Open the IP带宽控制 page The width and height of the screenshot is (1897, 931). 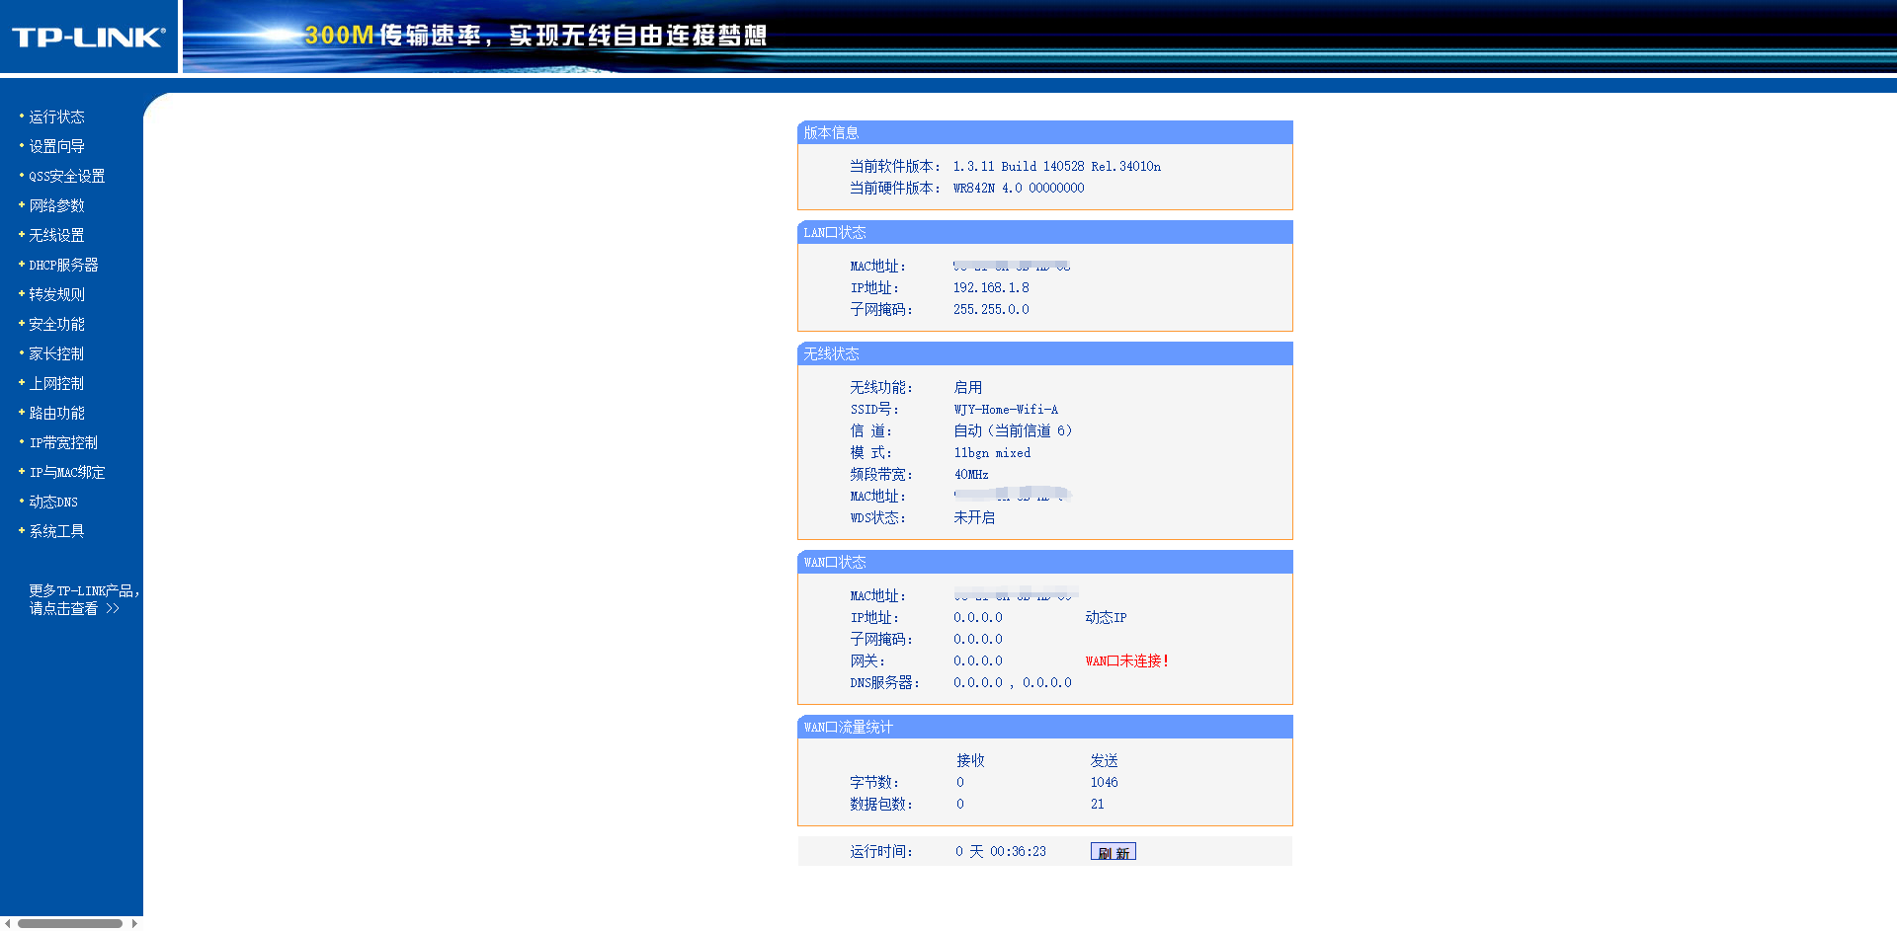coord(63,442)
